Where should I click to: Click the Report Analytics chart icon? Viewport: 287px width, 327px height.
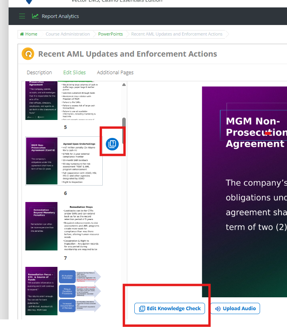click(x=35, y=16)
